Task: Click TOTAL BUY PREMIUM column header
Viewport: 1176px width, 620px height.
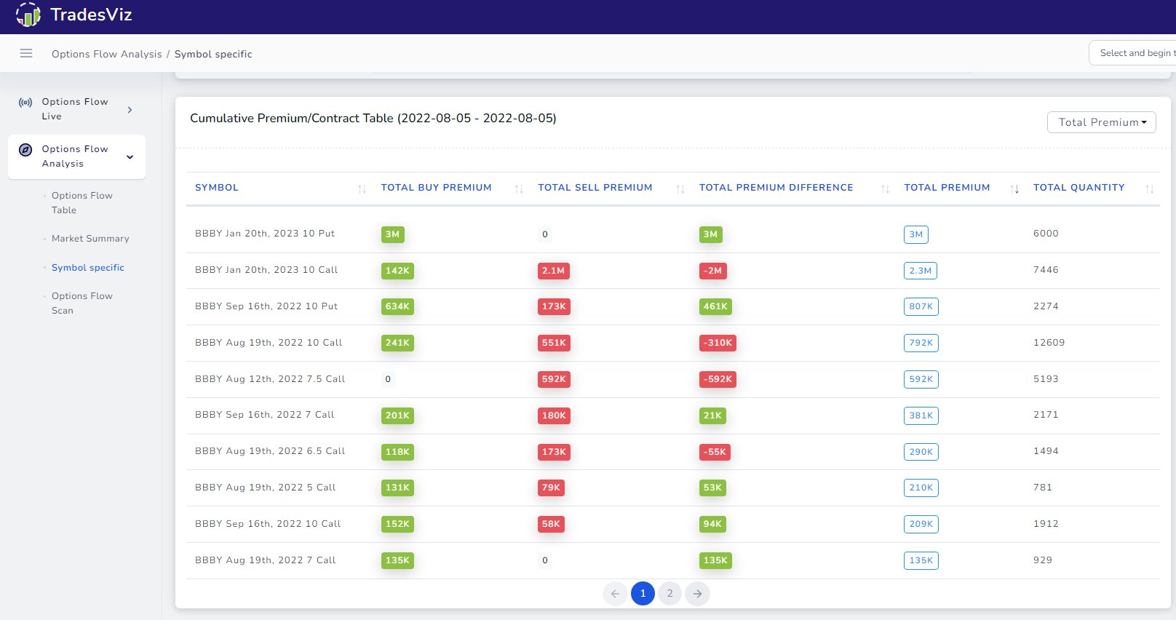Action: (437, 188)
